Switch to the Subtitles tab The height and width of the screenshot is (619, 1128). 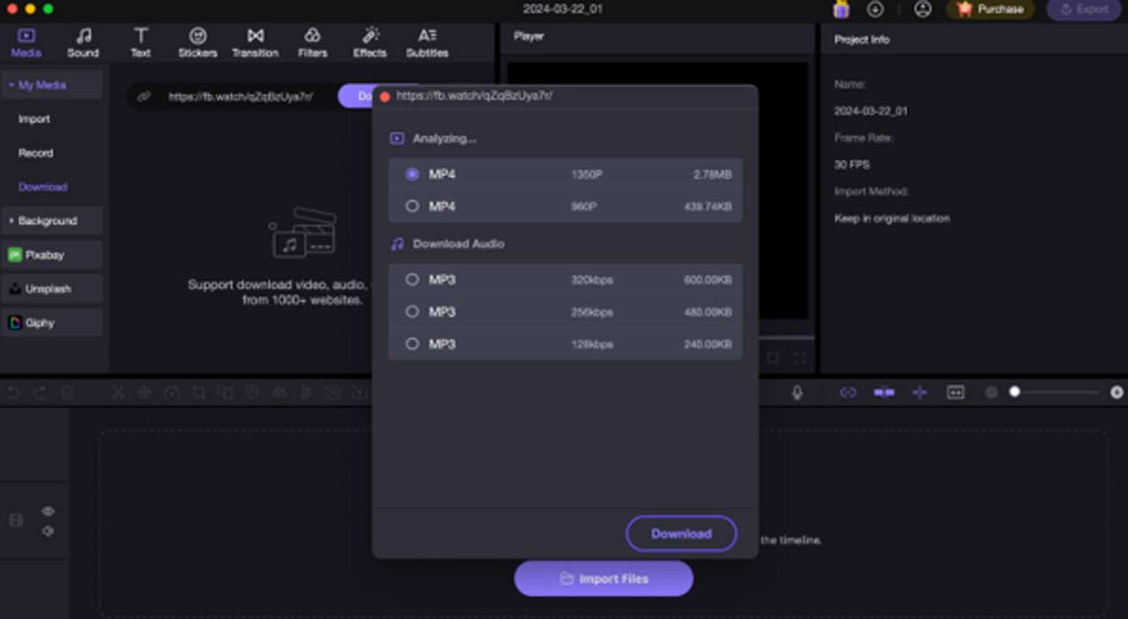pos(427,42)
